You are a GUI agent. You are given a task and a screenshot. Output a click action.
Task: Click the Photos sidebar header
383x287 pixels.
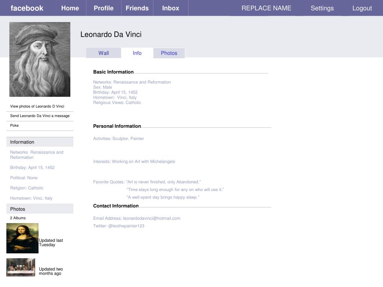(x=40, y=209)
